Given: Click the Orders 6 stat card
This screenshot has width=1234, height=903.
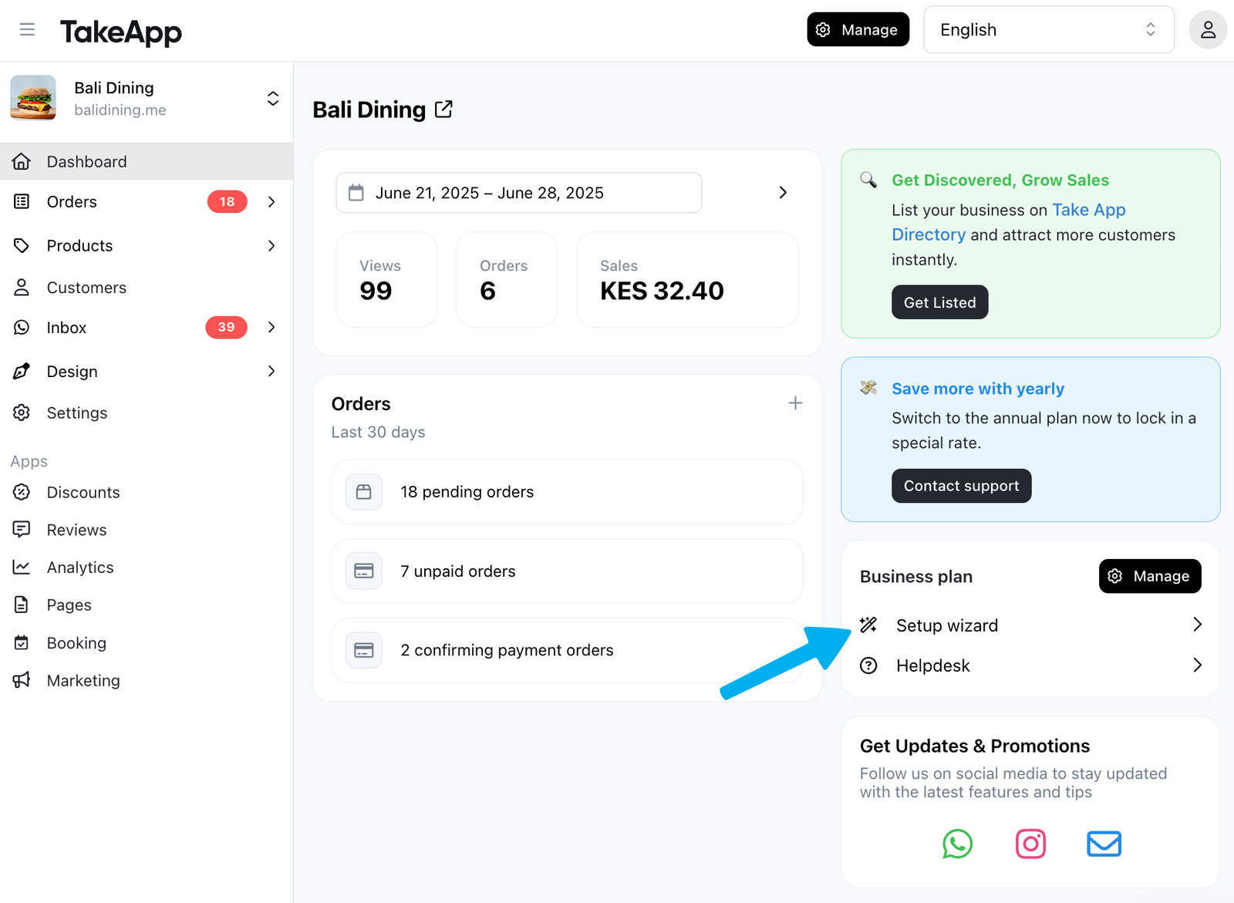Looking at the screenshot, I should coord(507,279).
